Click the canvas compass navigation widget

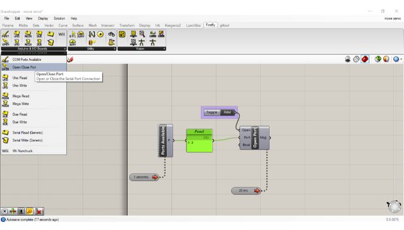[394, 206]
